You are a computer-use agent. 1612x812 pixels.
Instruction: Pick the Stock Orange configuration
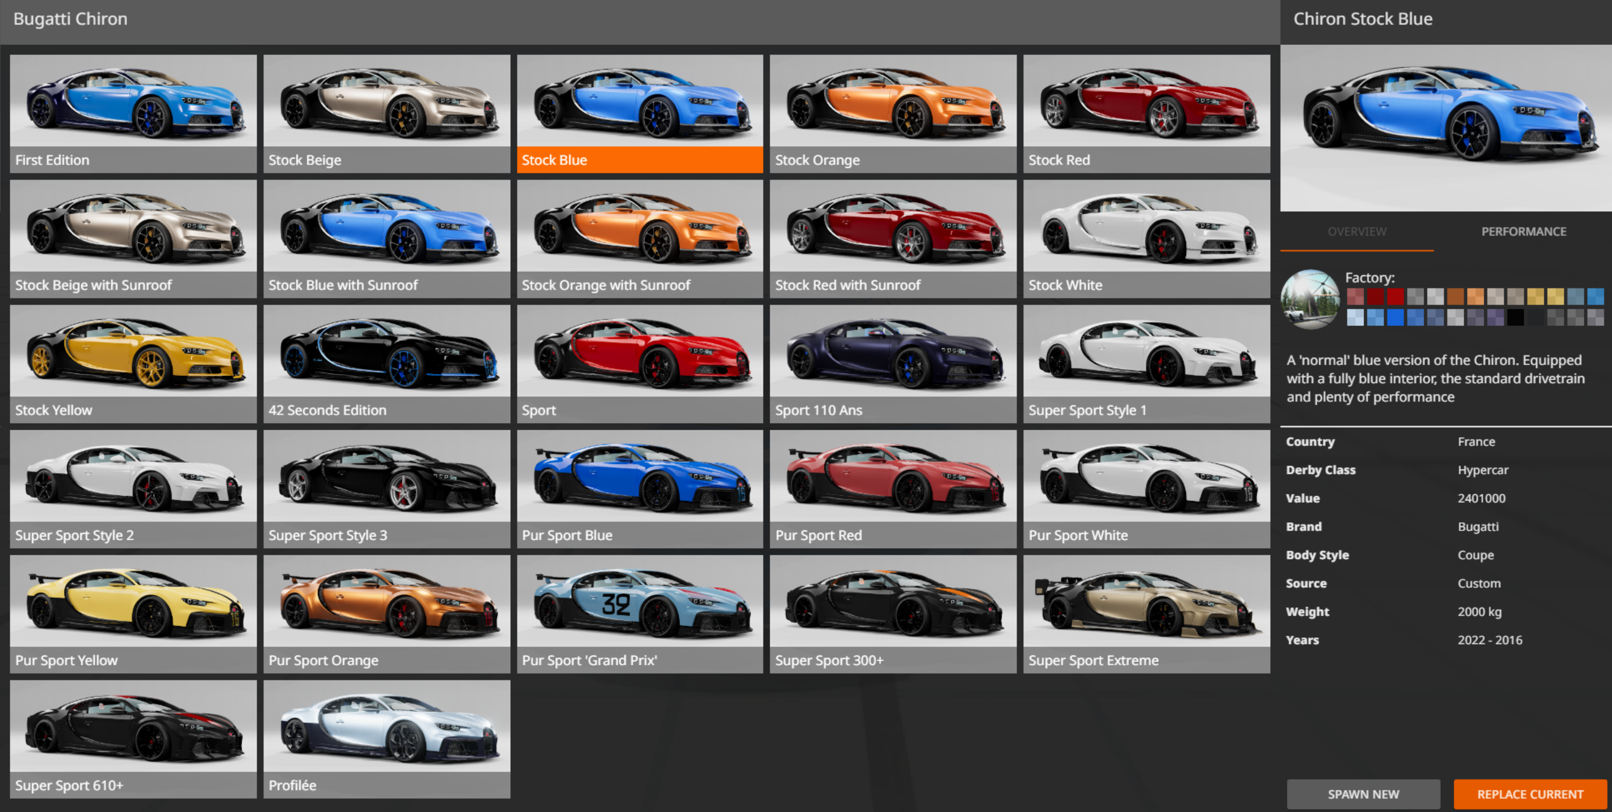point(892,113)
